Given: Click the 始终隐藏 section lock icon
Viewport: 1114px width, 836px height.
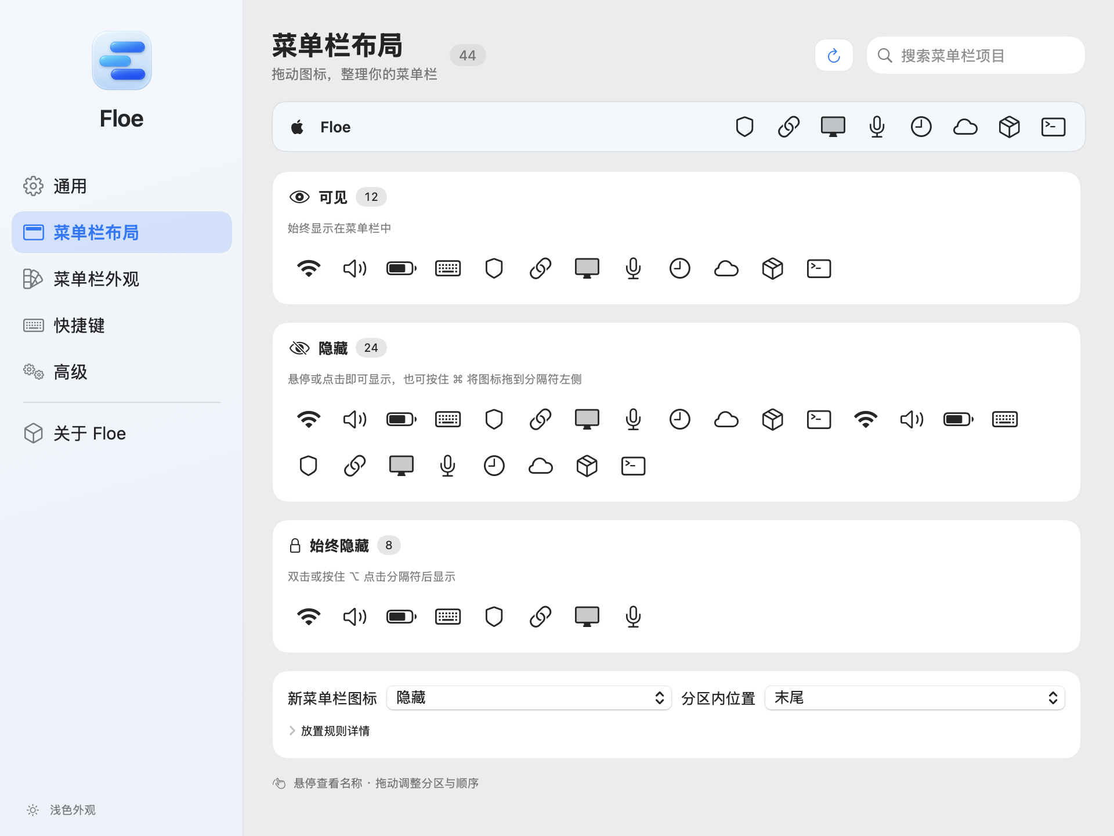Looking at the screenshot, I should [x=295, y=545].
